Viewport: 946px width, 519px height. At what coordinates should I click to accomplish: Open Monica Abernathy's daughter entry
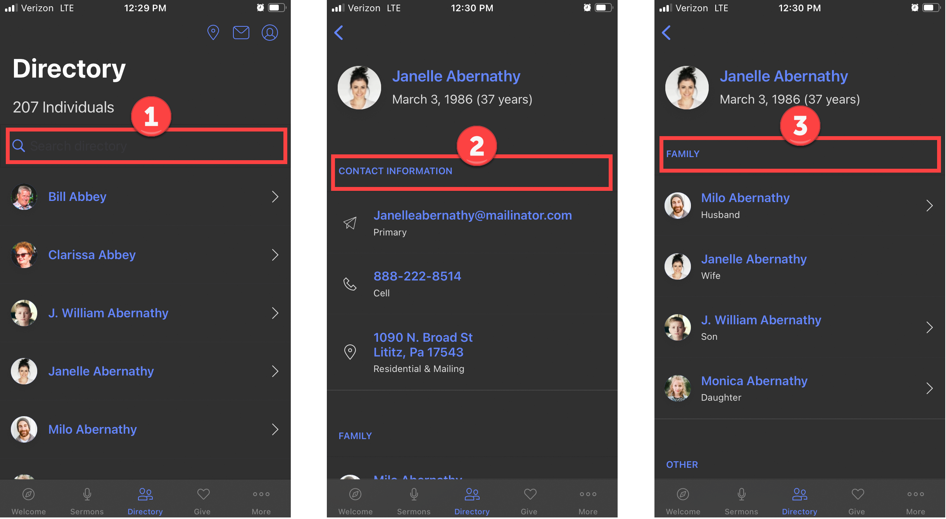929,388
